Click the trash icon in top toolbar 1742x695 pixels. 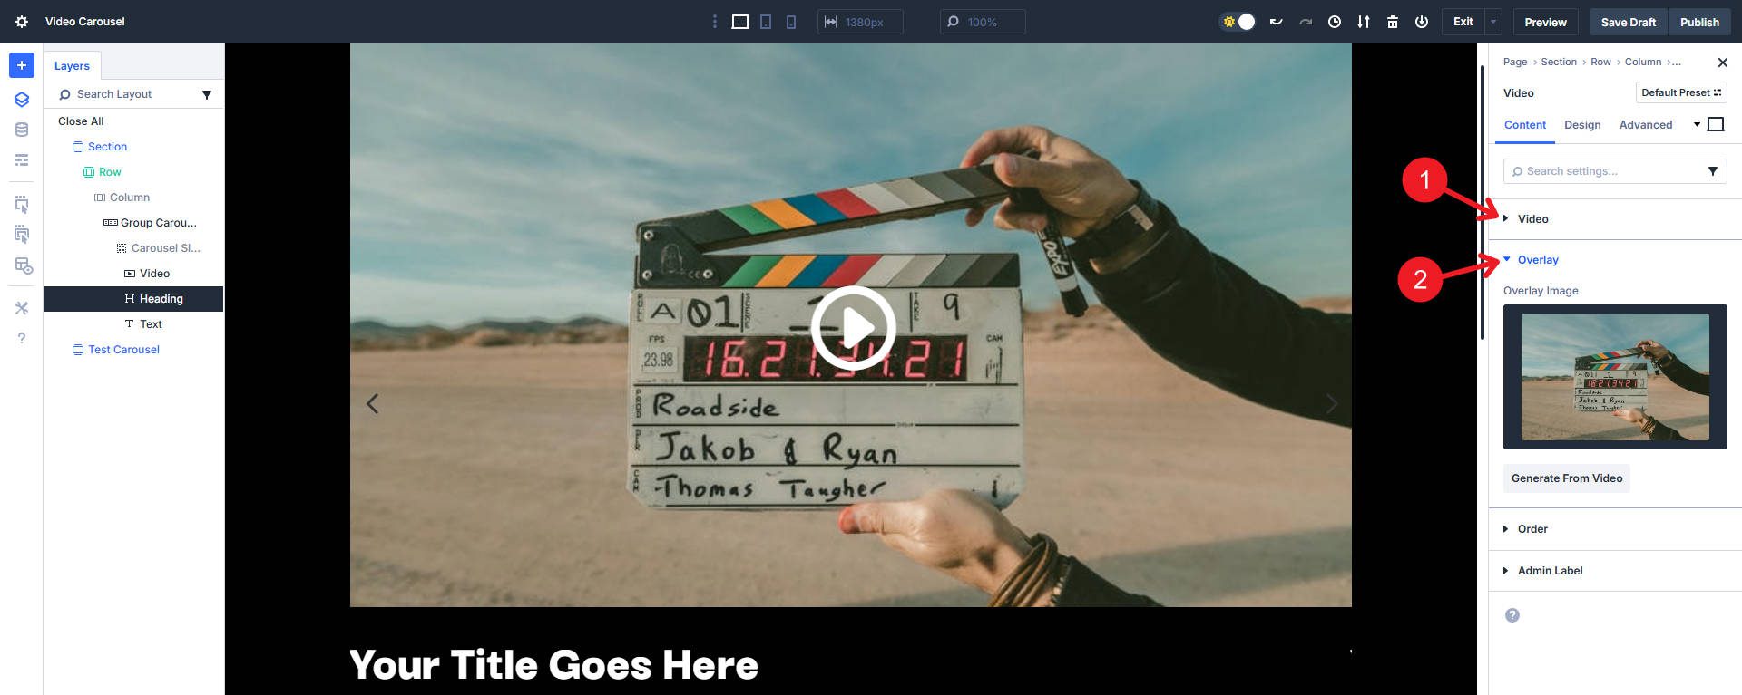(x=1392, y=22)
